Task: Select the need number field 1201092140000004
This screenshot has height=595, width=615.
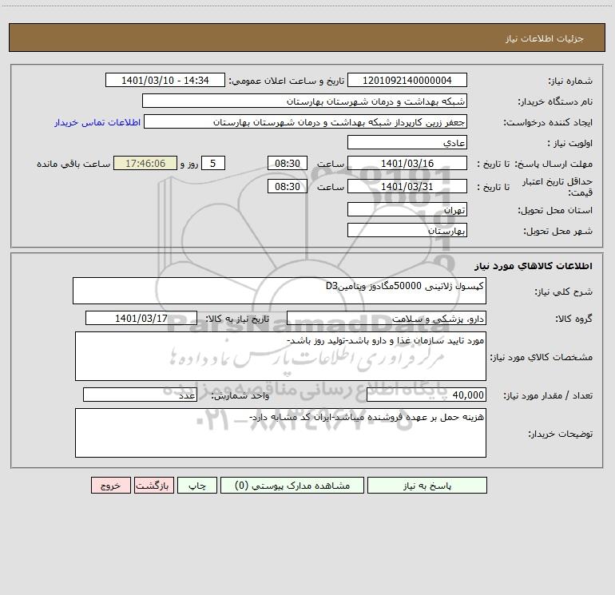Action: point(407,80)
